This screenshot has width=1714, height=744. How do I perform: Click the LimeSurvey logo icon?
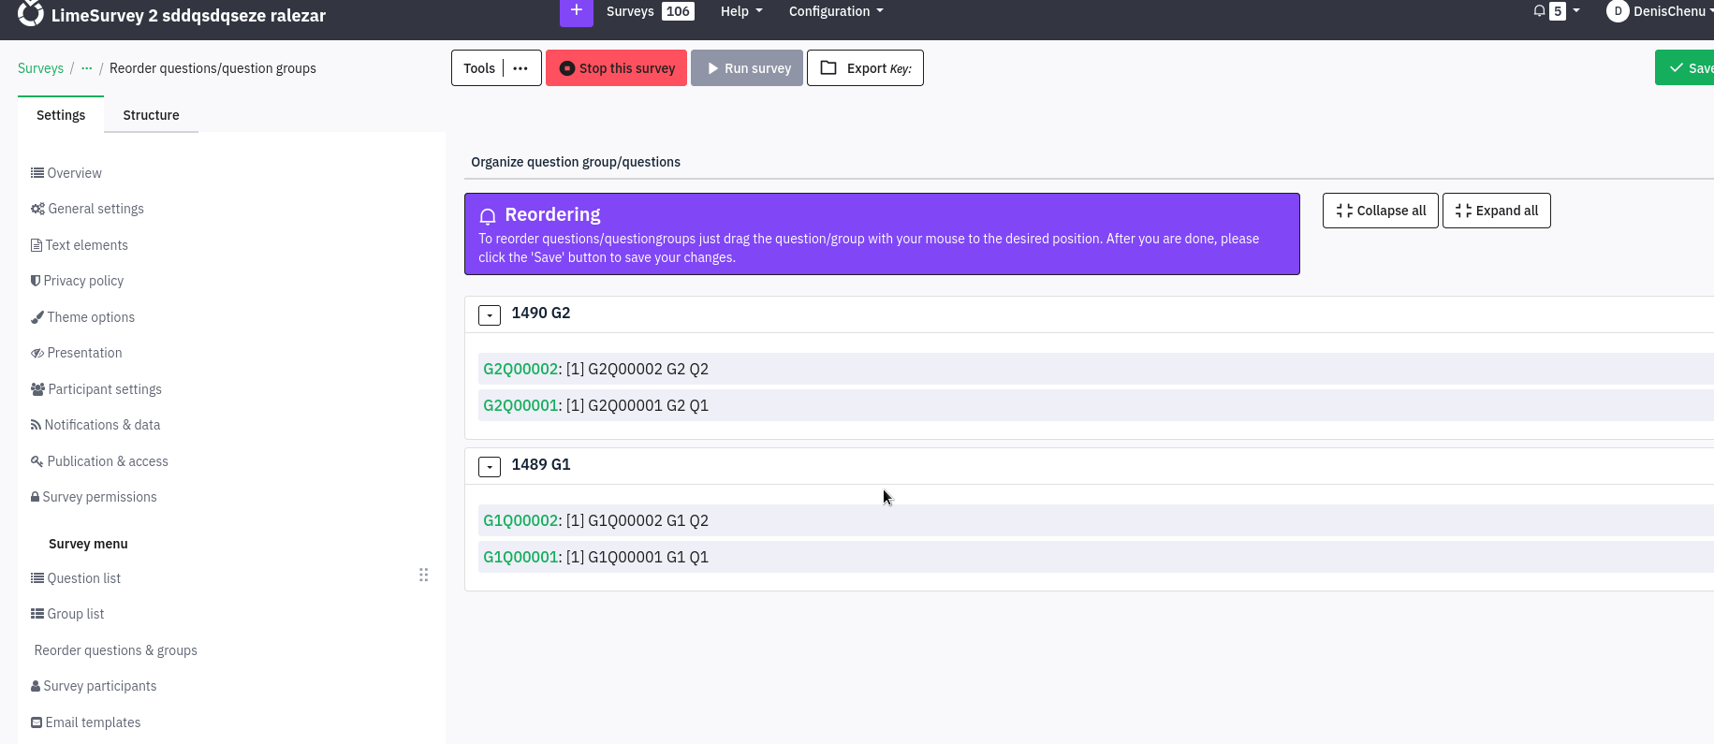point(31,12)
